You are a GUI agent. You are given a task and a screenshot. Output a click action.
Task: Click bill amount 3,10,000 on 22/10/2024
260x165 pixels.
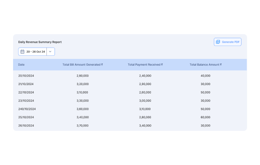pyautogui.click(x=82, y=92)
